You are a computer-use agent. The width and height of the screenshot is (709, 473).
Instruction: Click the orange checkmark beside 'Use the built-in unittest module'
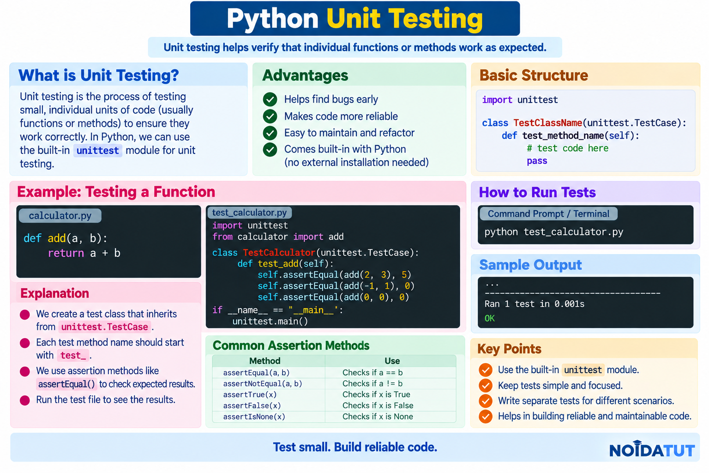coord(486,370)
